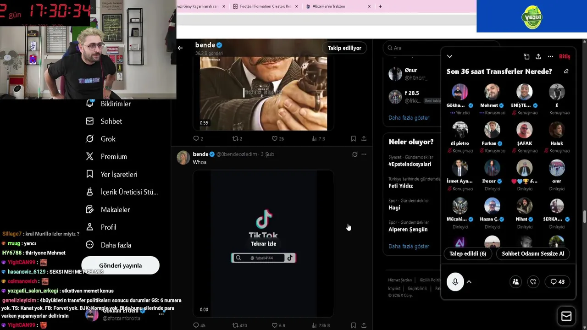The image size is (587, 330).
Task: Close the #BizeHerYerTrabzon tab
Action: (369, 6)
